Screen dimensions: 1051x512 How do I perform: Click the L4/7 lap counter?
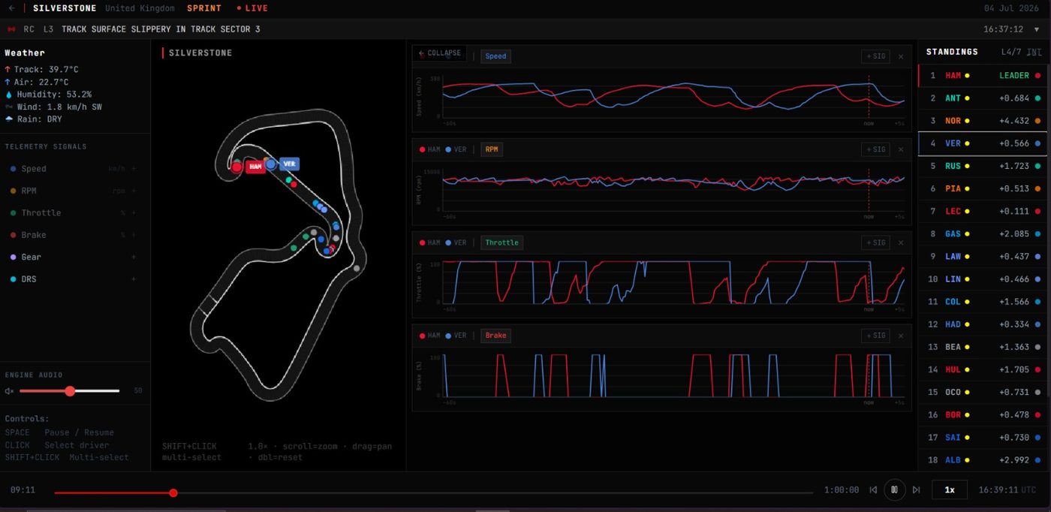click(x=1011, y=52)
